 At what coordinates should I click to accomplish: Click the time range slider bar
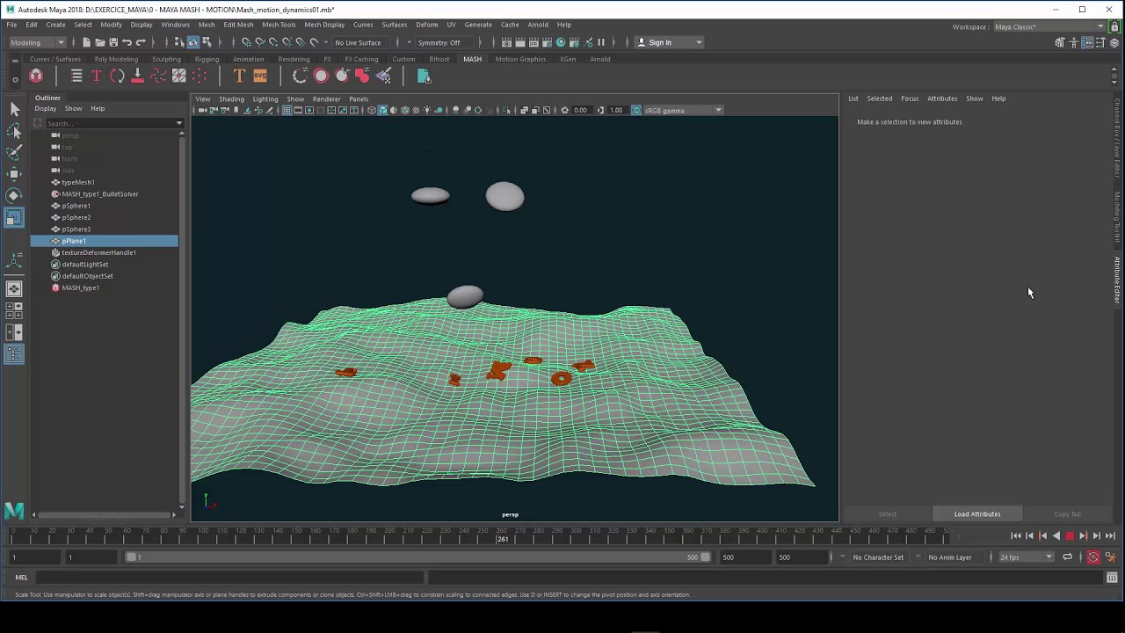point(417,557)
